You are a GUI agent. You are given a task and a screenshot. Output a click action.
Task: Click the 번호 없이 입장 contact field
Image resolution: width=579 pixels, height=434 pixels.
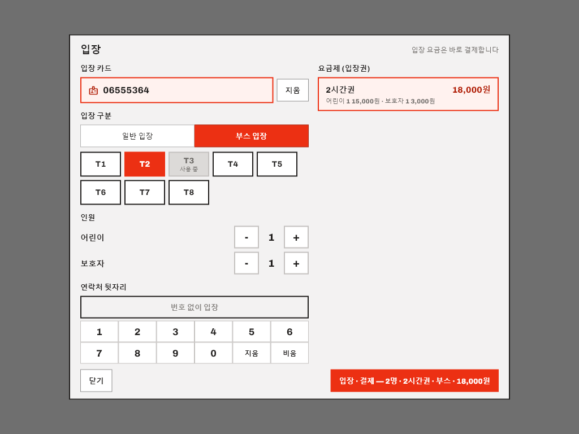click(195, 307)
